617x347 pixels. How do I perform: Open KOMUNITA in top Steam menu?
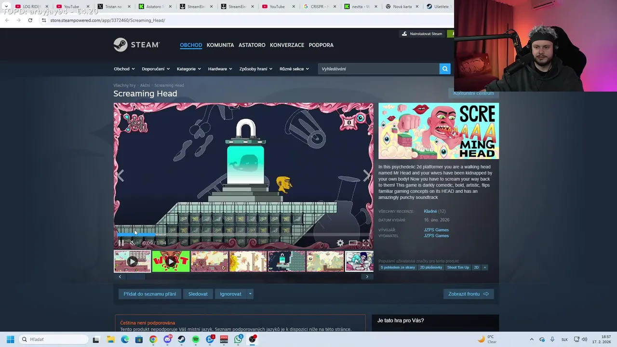point(220,45)
